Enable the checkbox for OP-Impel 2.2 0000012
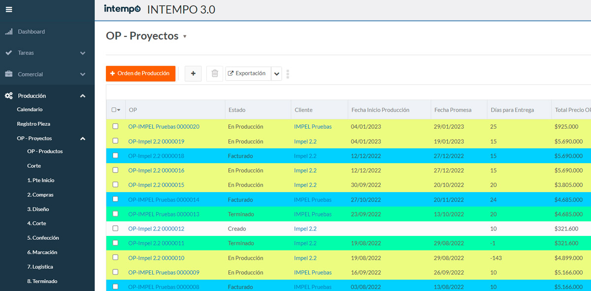591x291 pixels. [x=115, y=229]
